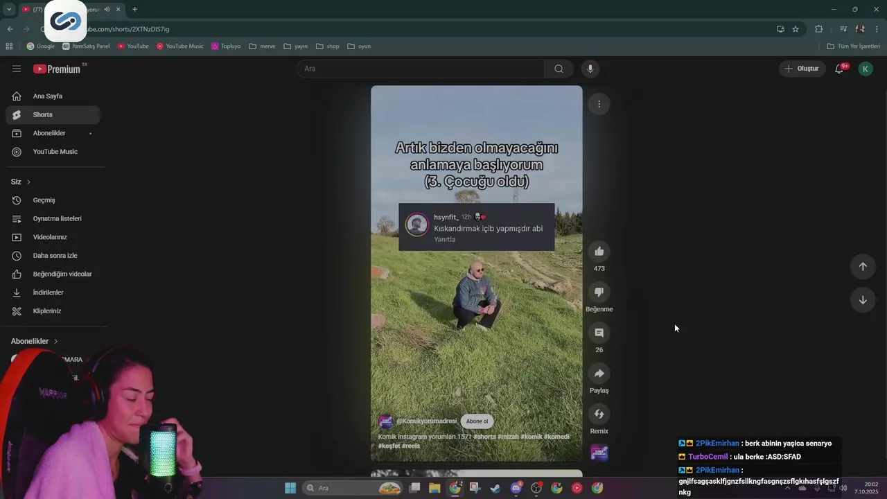Subscribe with the Abone ol button
The width and height of the screenshot is (887, 499).
click(477, 421)
